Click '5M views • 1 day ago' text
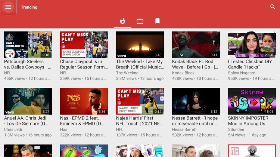The height and width of the screenshot is (157, 280). [x=247, y=135]
